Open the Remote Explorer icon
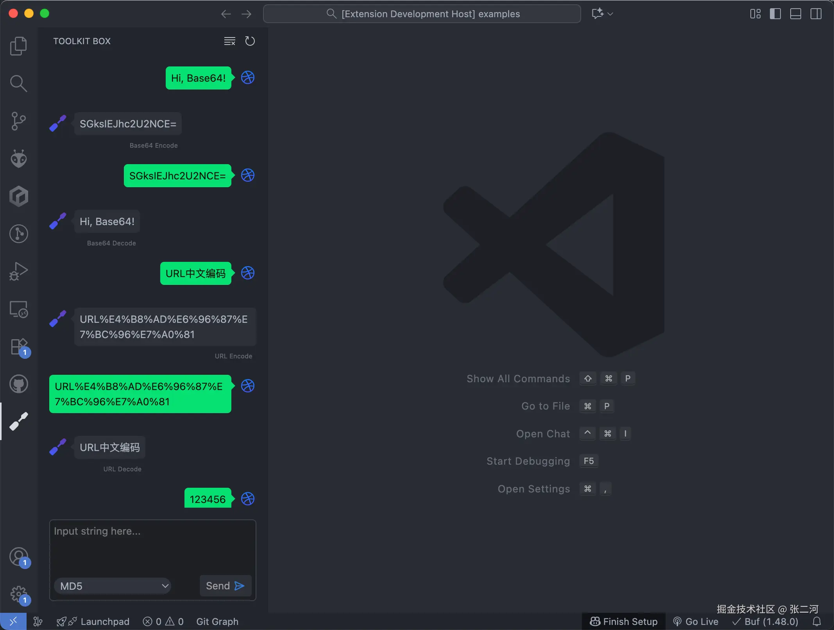Screen dimensions: 834x630 coord(18,309)
